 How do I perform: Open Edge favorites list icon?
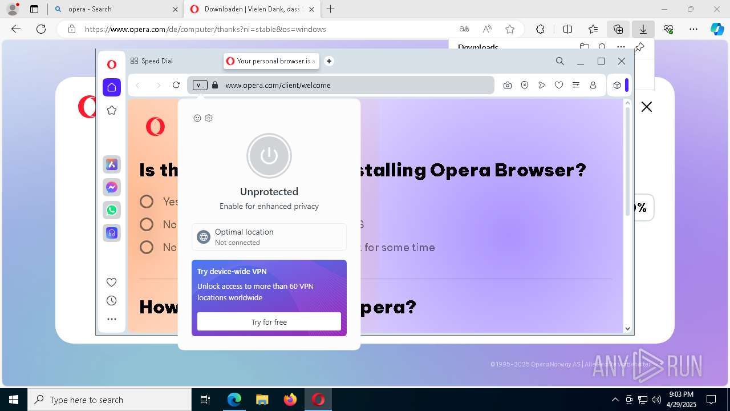[593, 29]
